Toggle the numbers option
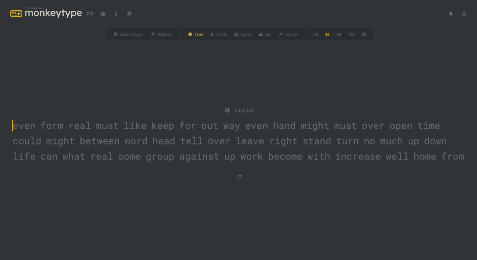 click(161, 35)
